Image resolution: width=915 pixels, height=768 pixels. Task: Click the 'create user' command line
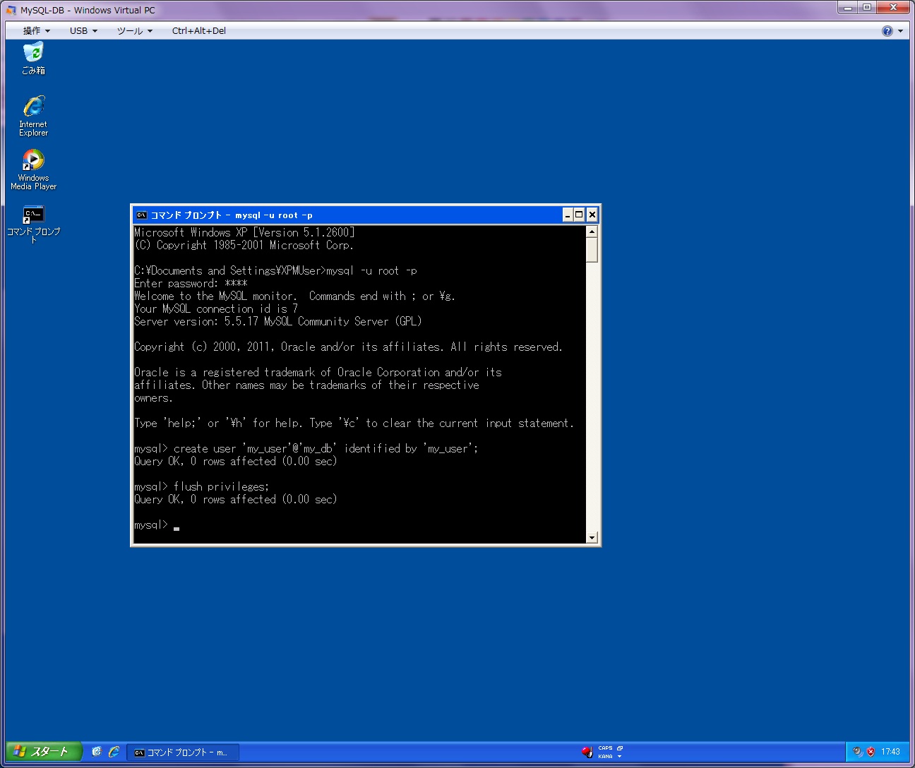[306, 448]
